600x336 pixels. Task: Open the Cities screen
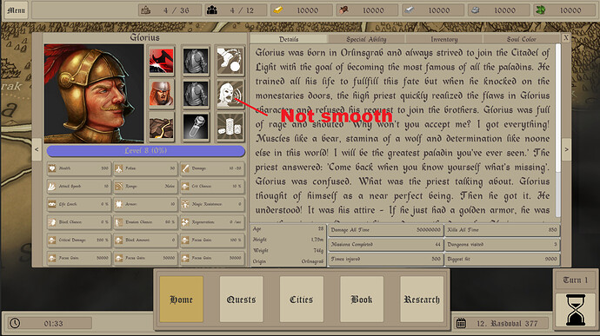pyautogui.click(x=301, y=300)
